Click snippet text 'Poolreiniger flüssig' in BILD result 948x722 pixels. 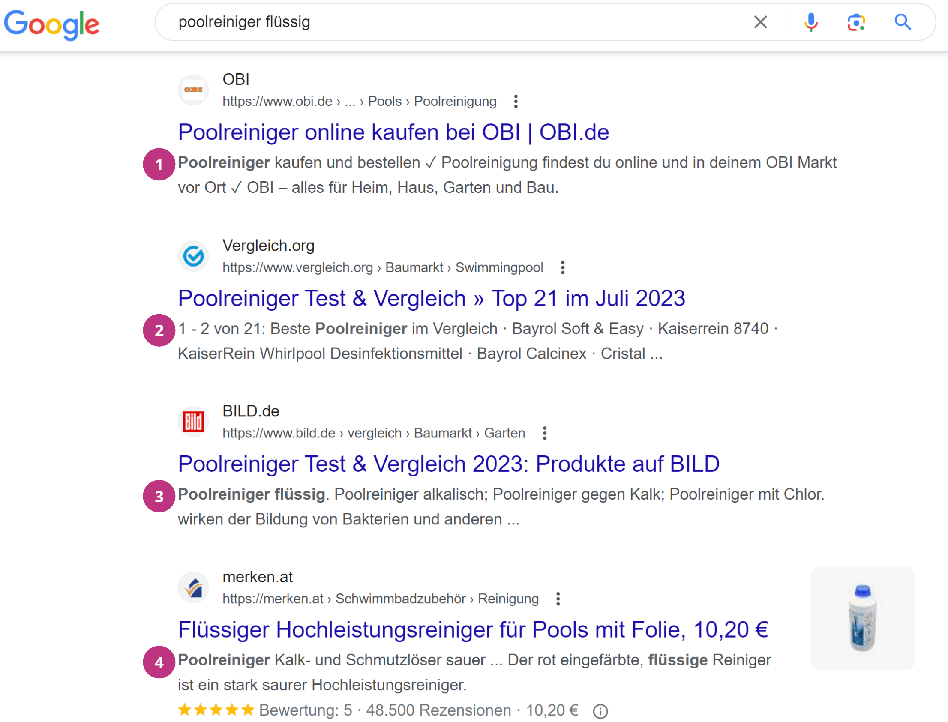tap(252, 494)
